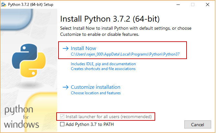Toggle the Install launcher for all users checkbox
216x133 pixels.
62,117
